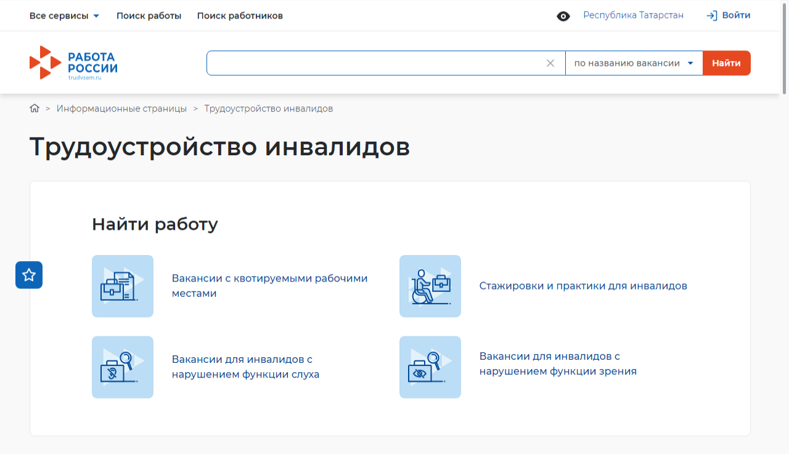Toggle the accessibility eye icon
Image resolution: width=789 pixels, height=454 pixels.
pos(563,16)
